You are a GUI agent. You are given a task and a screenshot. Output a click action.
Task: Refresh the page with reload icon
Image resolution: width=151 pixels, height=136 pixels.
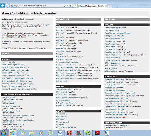73,6
